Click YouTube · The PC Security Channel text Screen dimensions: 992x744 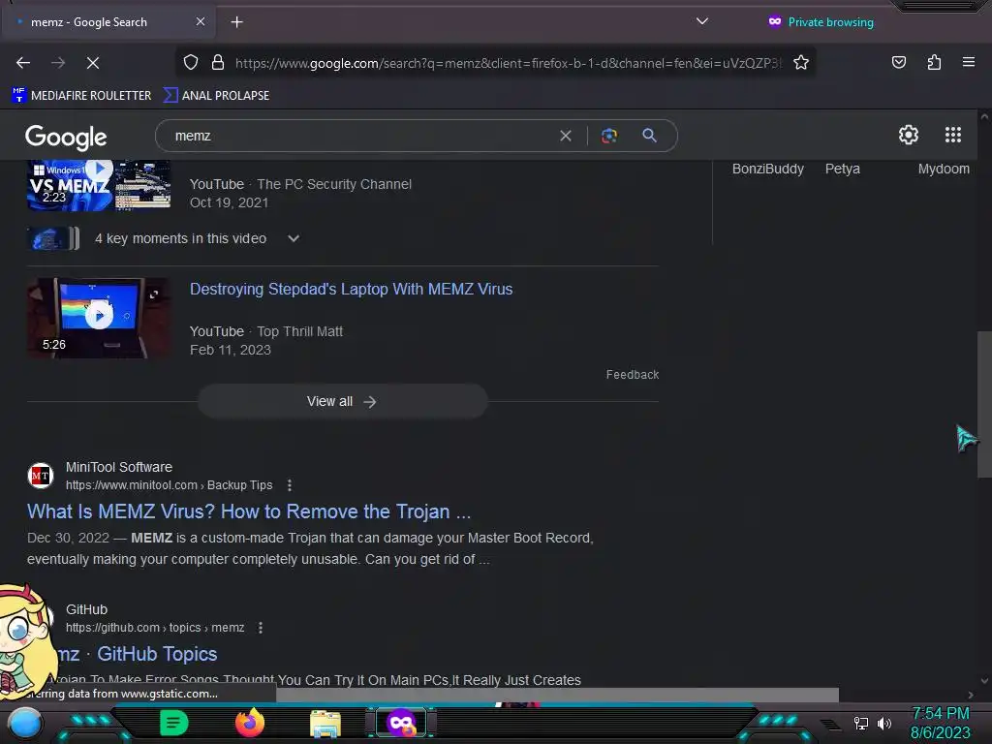[x=300, y=184]
